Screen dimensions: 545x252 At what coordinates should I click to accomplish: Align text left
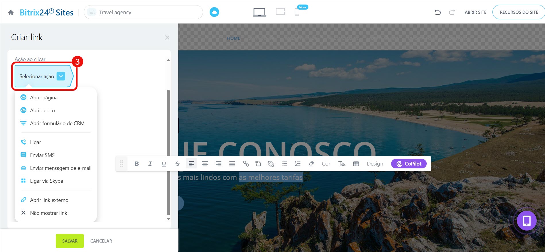(191, 164)
